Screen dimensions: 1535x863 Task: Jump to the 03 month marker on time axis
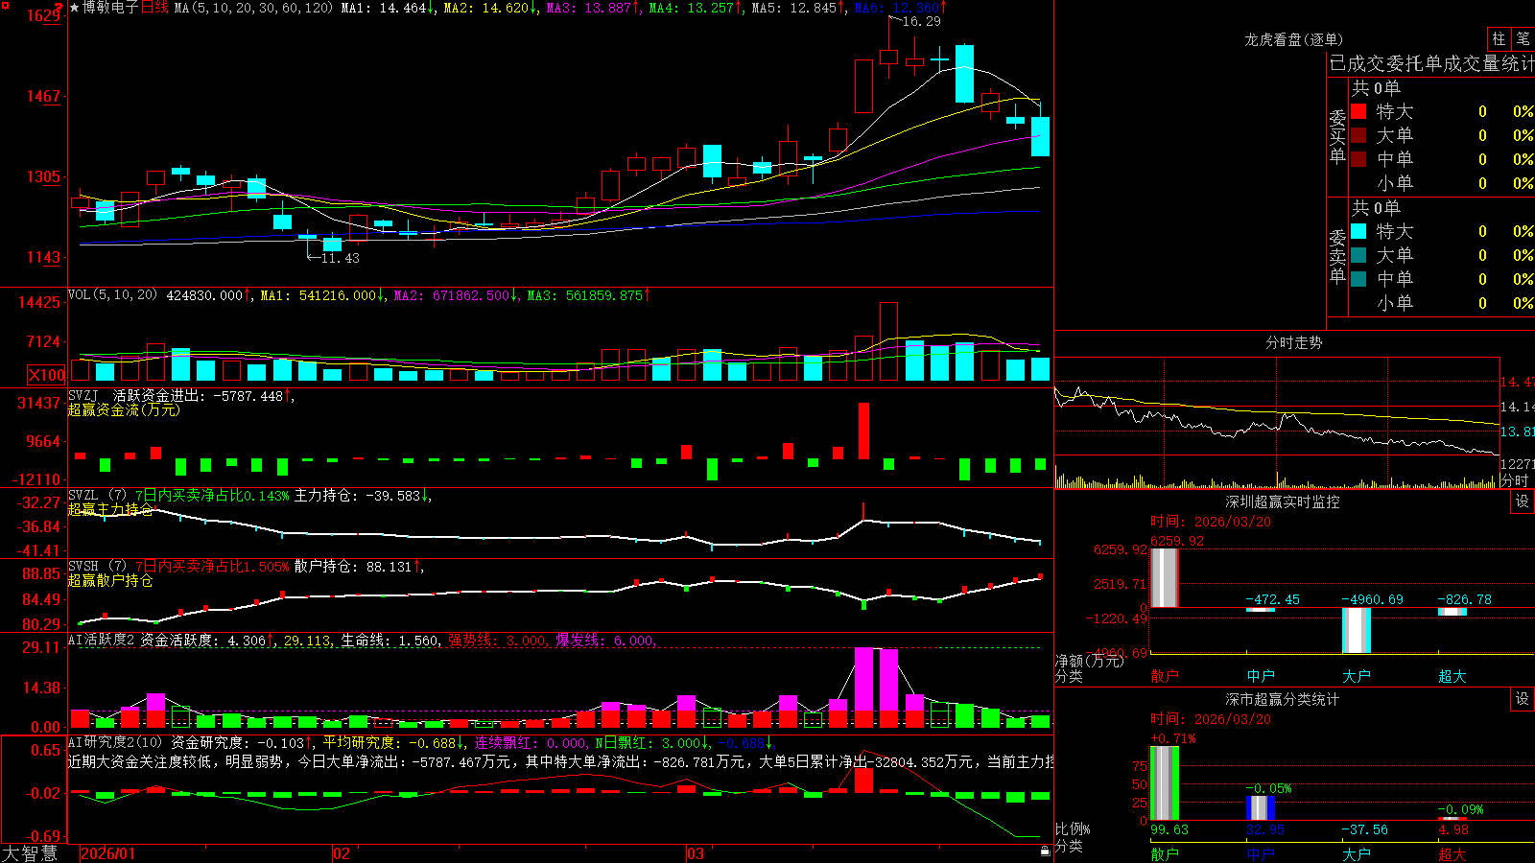[x=696, y=853]
